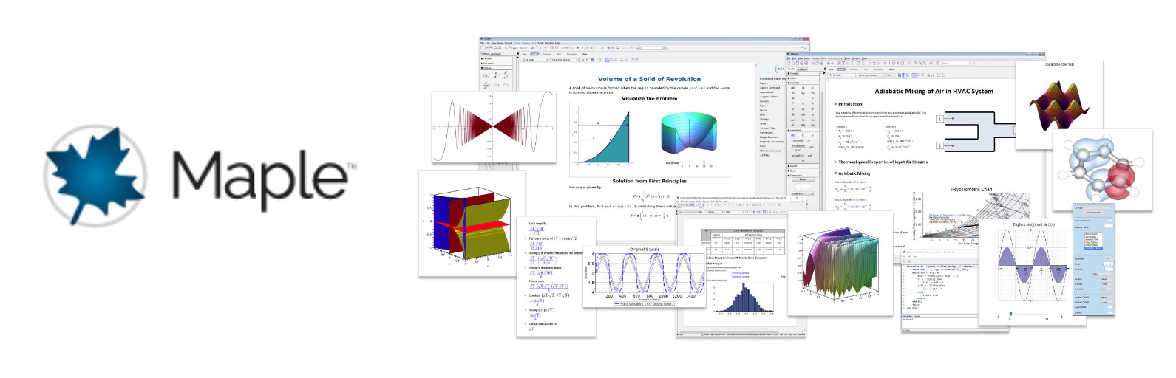Switch to Plot tab in HVAC worksheet toolbar
1176x378 pixels.
point(867,69)
